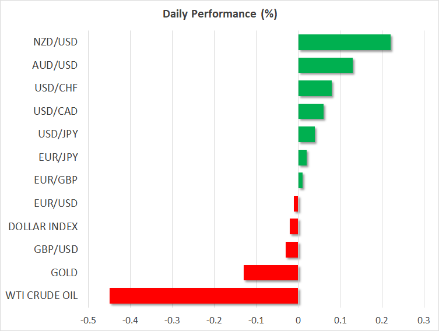Click the green AUD/USD bar

[325, 66]
